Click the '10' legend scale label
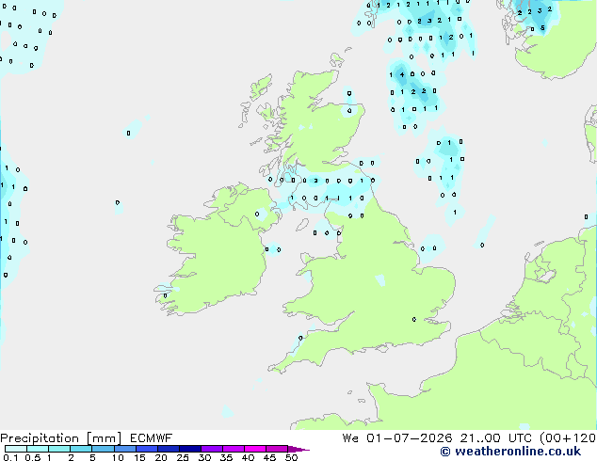Screen dimensions: 597x461 [118, 457]
